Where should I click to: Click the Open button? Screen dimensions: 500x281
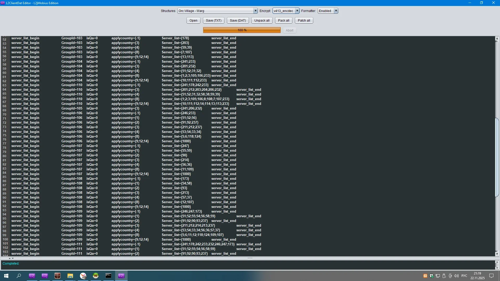tap(193, 20)
